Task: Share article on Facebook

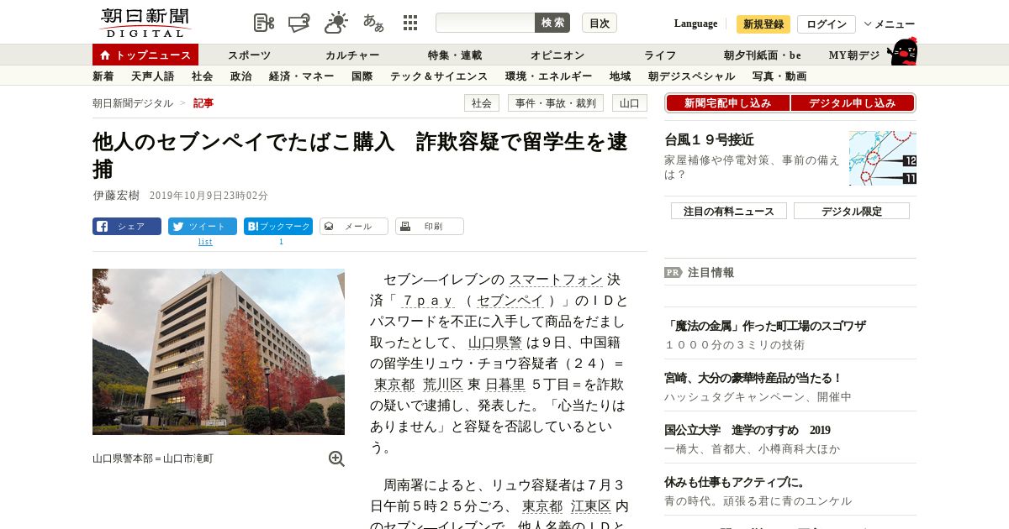Action: coord(127,226)
